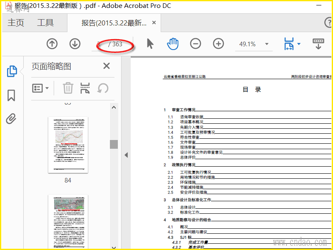Open the Attachments paperclip panel

(11, 119)
